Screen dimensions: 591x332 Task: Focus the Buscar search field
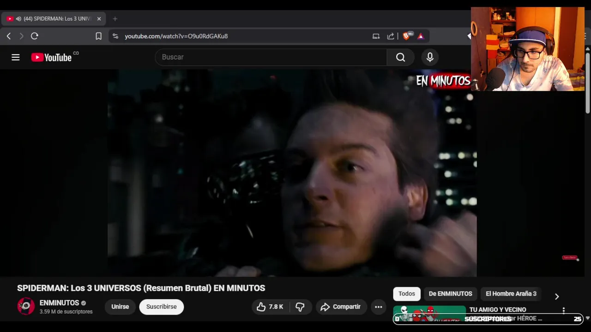coord(271,57)
